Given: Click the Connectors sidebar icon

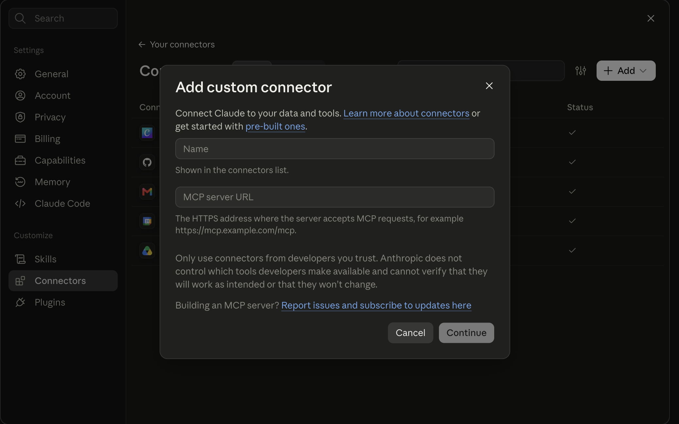Looking at the screenshot, I should (20, 281).
